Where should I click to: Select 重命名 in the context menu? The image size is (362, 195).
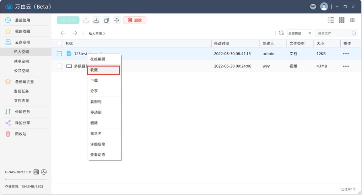pos(96,134)
